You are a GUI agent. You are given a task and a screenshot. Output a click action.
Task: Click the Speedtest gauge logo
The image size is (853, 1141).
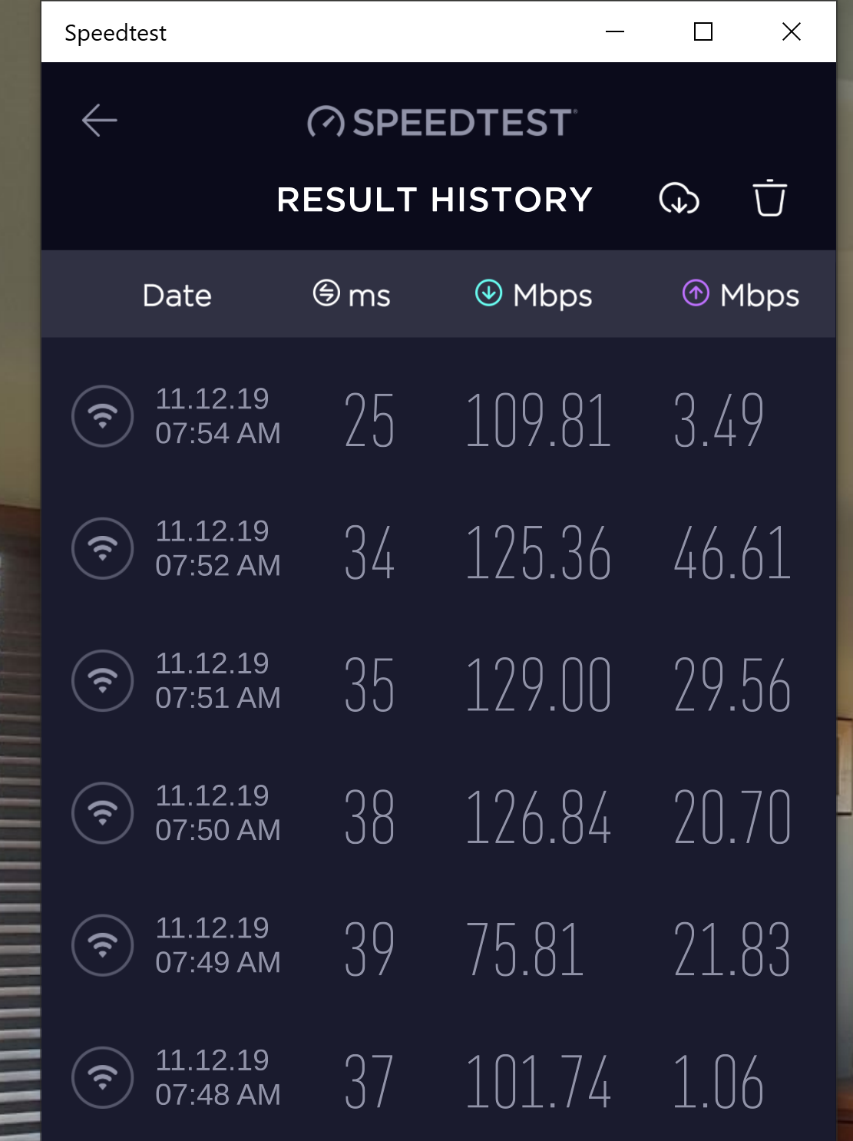pyautogui.click(x=326, y=122)
